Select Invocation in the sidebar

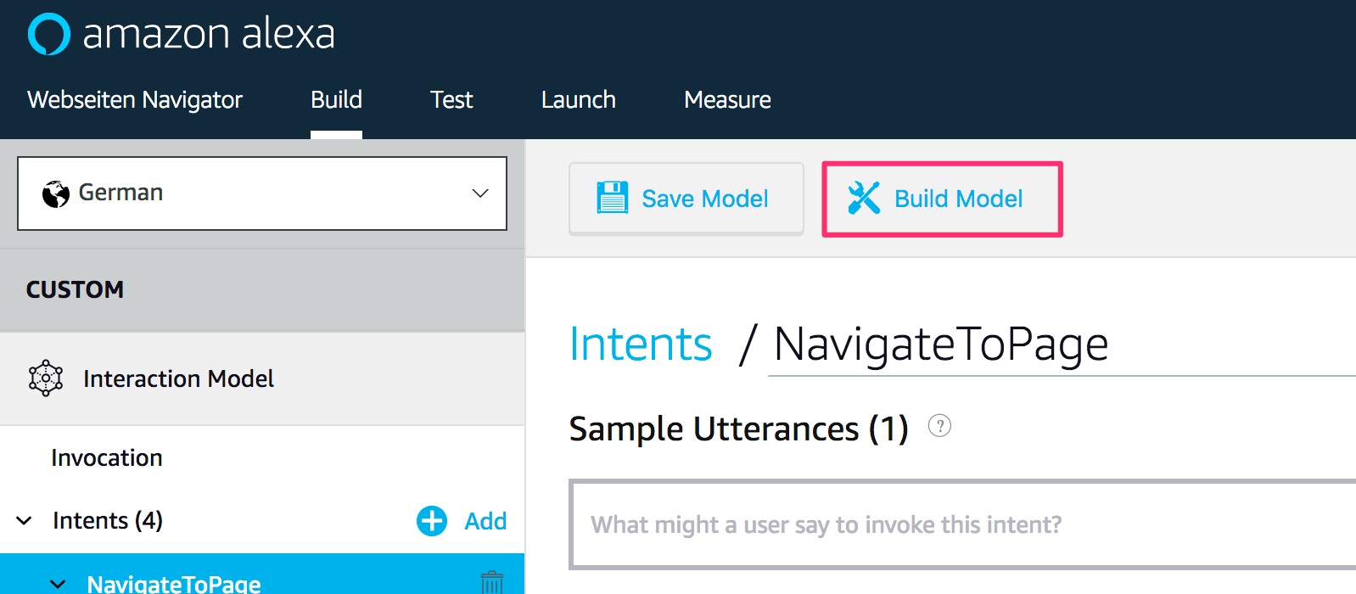click(x=107, y=458)
